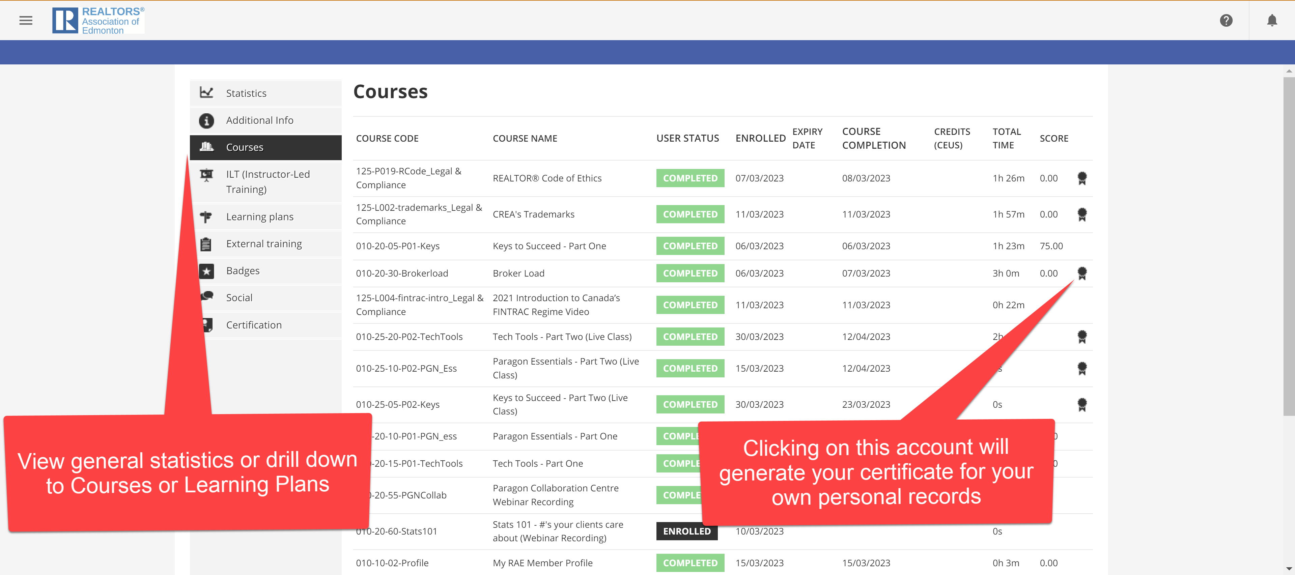Click the External training clipboard icon
The width and height of the screenshot is (1295, 575).
coord(206,244)
